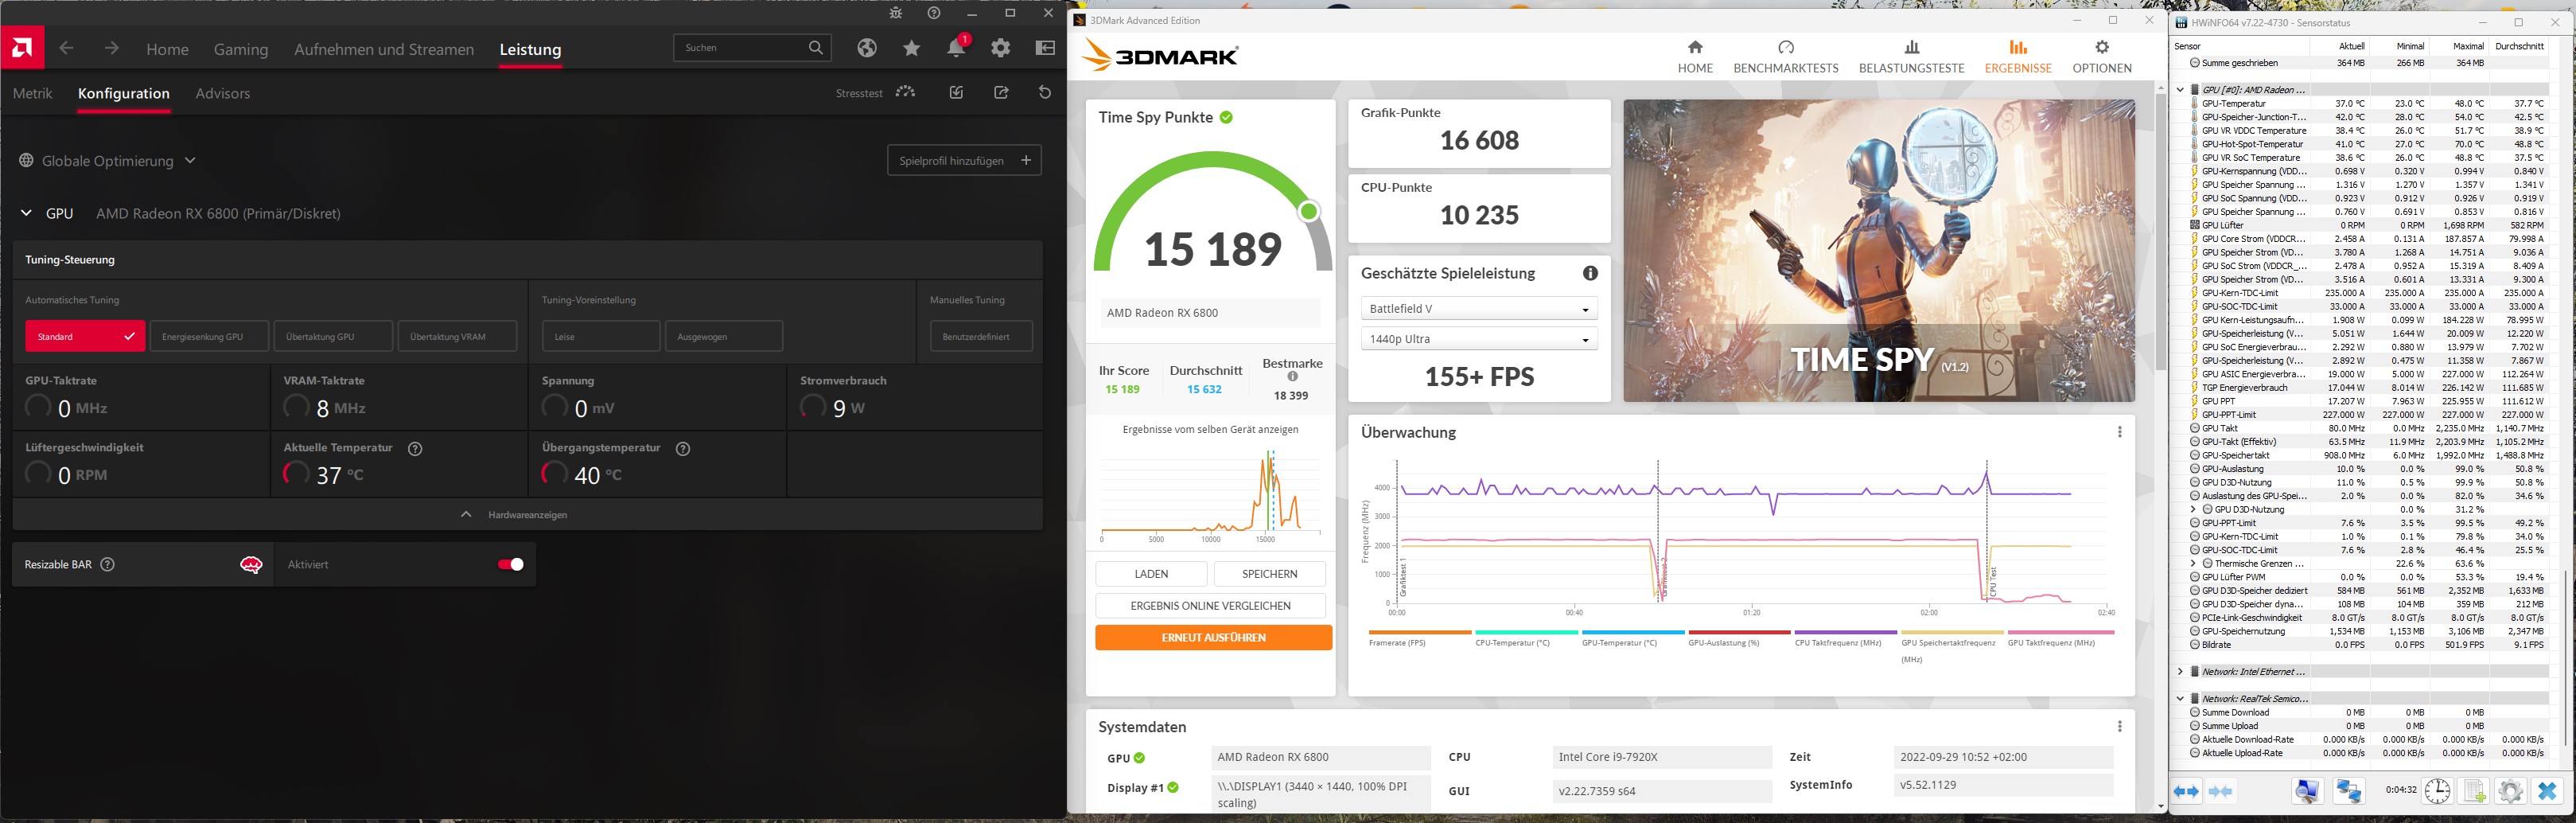Click help icon next to Aktuelle Temperatur
The height and width of the screenshot is (823, 2576).
pos(415,449)
